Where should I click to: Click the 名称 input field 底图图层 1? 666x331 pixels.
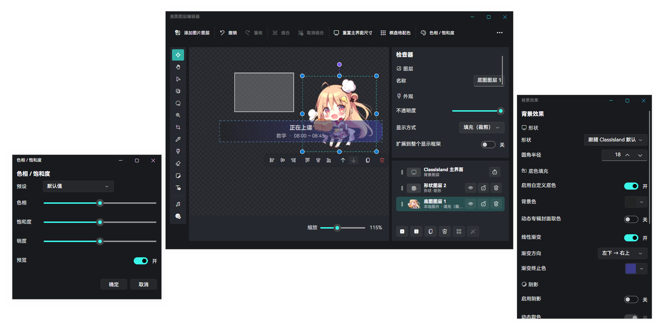(489, 80)
